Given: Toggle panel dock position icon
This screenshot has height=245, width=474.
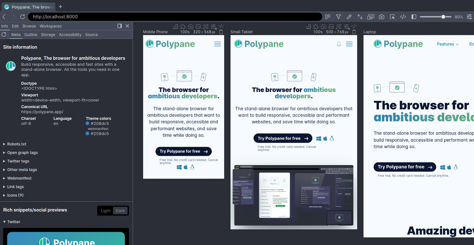Looking at the screenshot, I should [x=120, y=26].
